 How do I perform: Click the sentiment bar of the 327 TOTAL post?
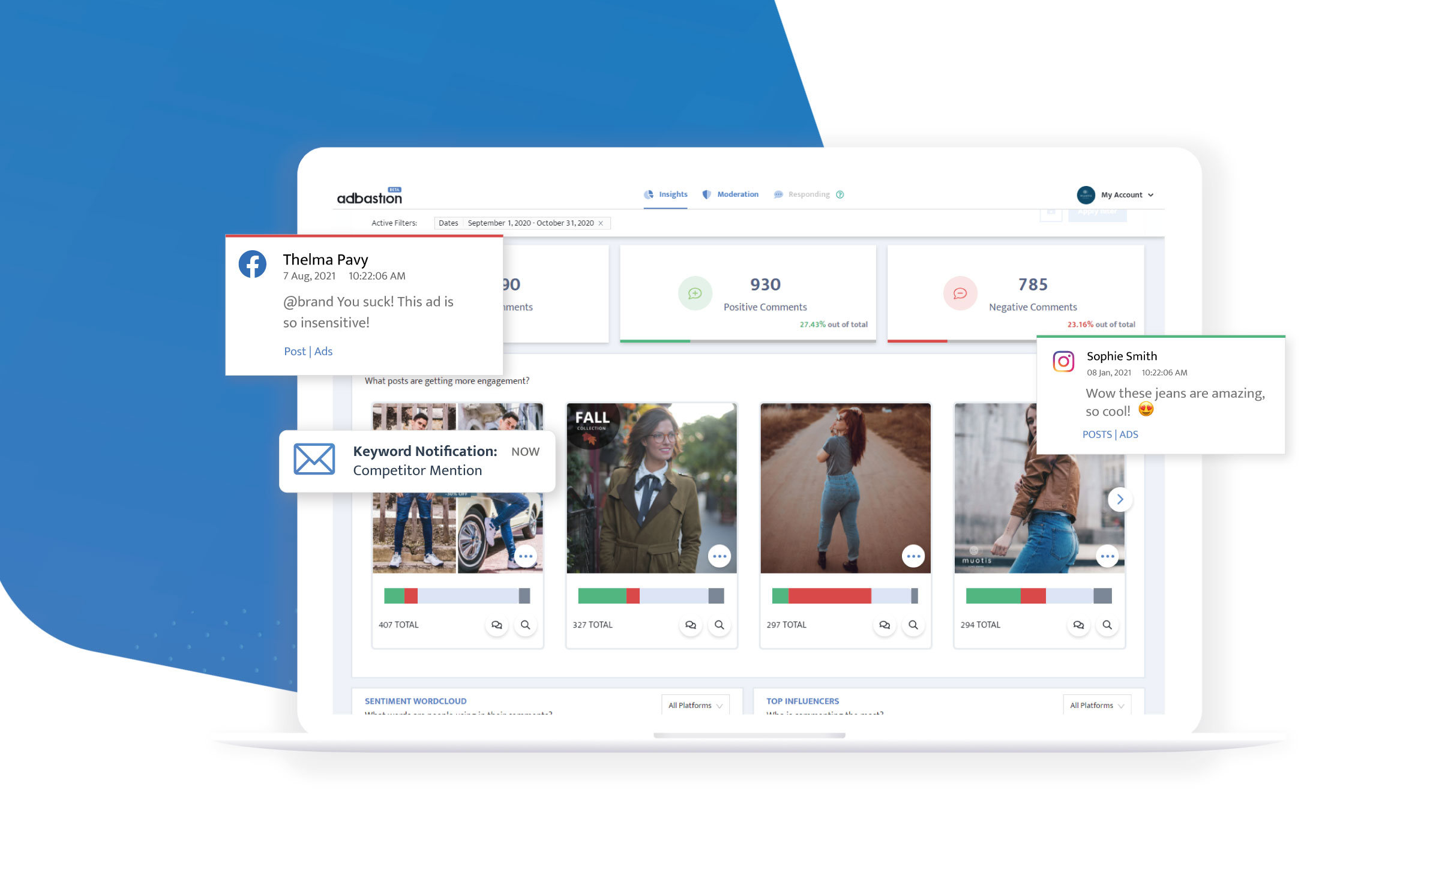[651, 596]
